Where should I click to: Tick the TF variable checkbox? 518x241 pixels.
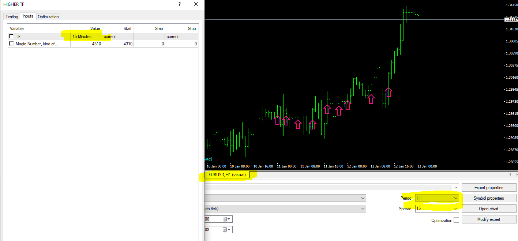tap(12, 37)
